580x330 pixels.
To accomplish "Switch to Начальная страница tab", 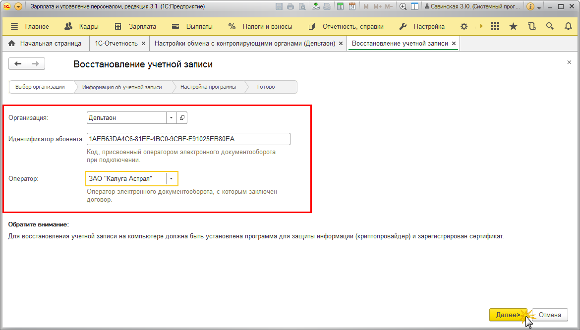I will pyautogui.click(x=45, y=43).
